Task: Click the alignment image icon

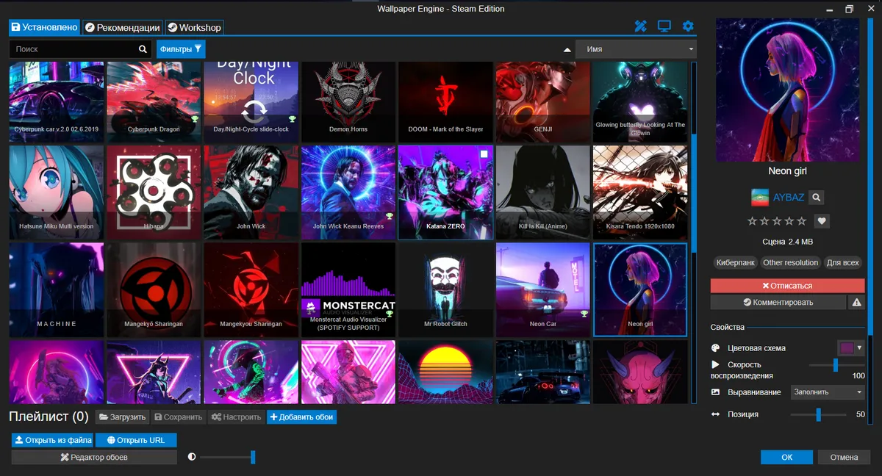Action: 716,392
